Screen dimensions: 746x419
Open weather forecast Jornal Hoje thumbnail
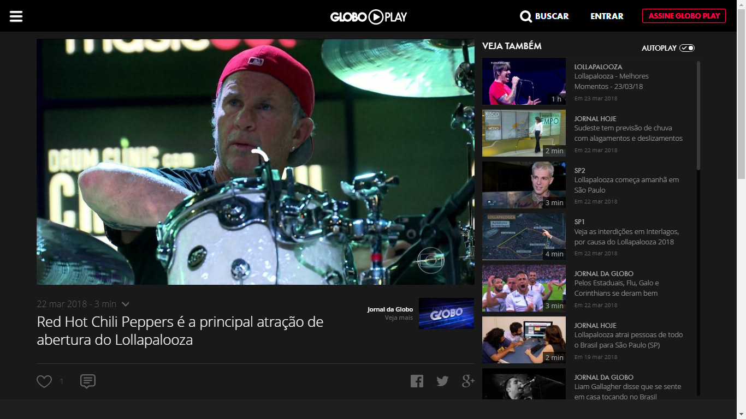pyautogui.click(x=524, y=133)
